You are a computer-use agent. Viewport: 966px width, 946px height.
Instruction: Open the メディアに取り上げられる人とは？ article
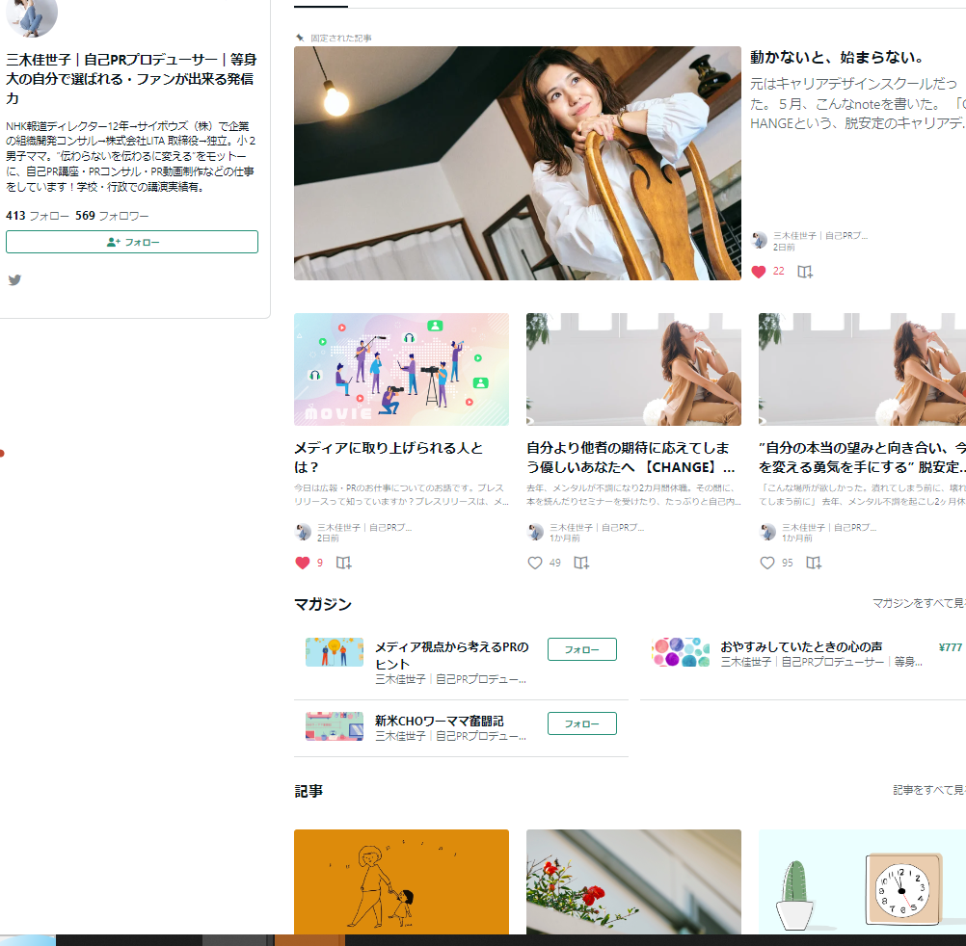pyautogui.click(x=389, y=457)
